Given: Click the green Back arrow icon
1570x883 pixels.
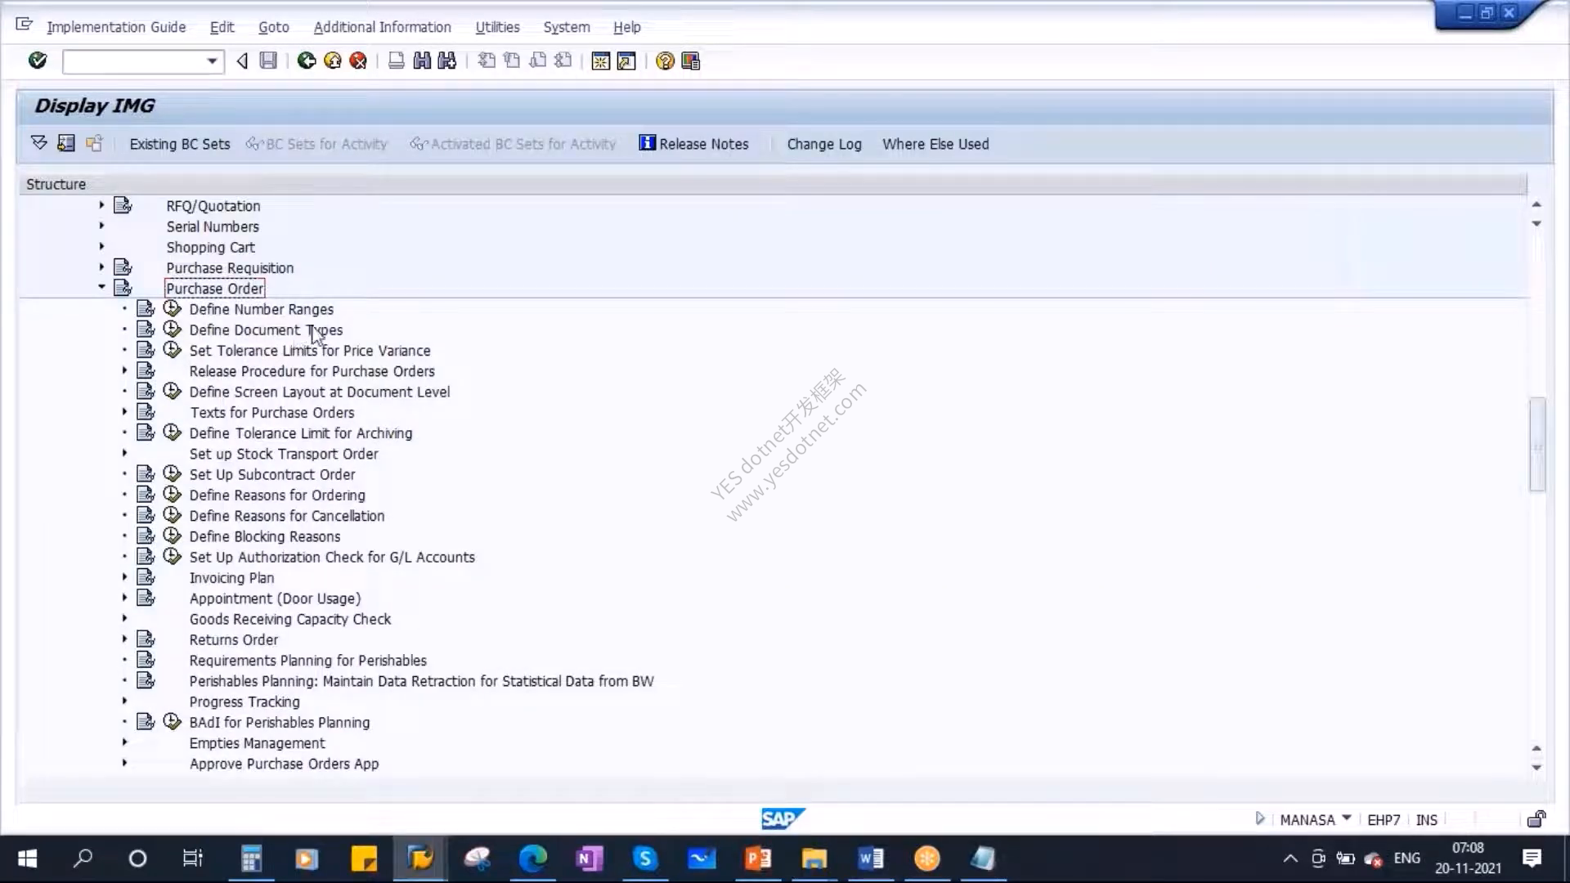Looking at the screenshot, I should 307,61.
